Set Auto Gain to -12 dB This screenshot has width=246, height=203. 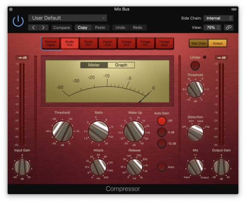click(x=161, y=143)
